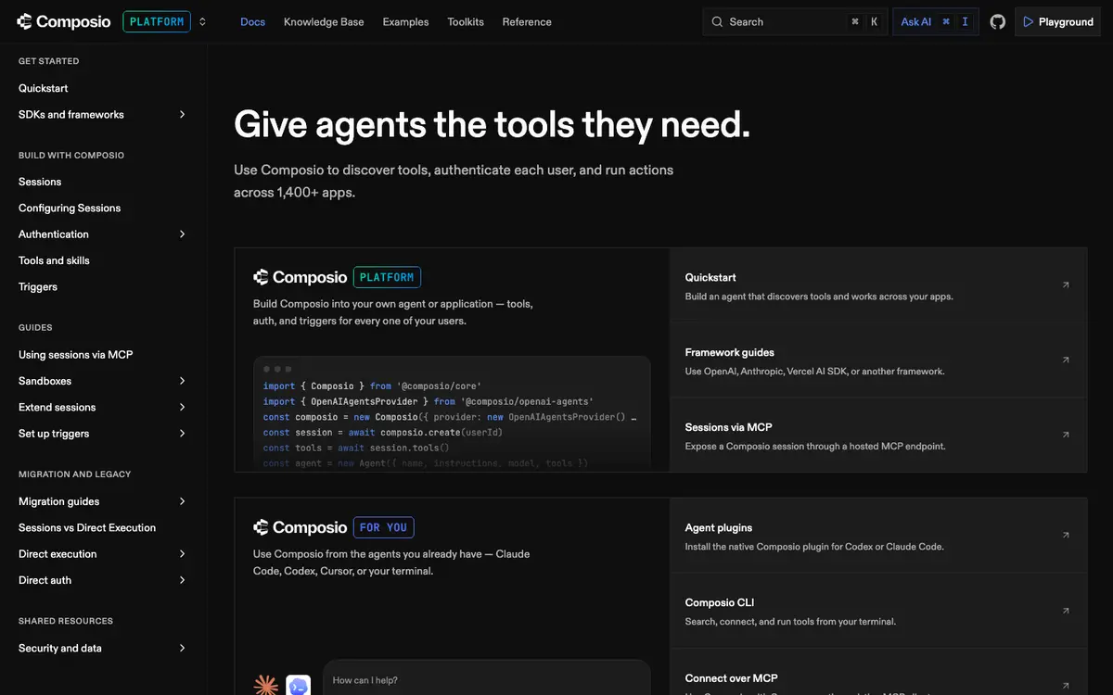The width and height of the screenshot is (1113, 695).
Task: Click the Composio PLATFORM card logo
Action: coord(301,277)
